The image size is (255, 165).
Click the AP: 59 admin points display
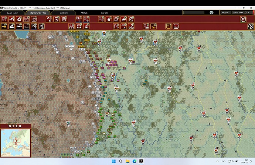pyautogui.click(x=225, y=13)
